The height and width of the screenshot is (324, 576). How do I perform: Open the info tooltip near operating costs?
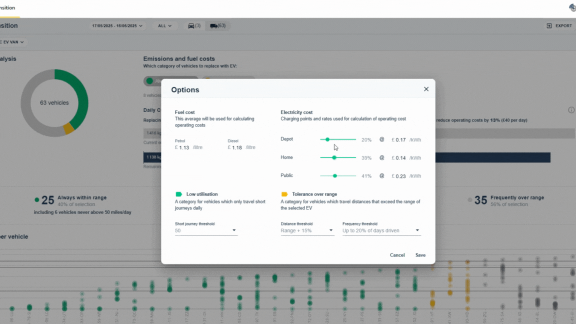(x=571, y=109)
